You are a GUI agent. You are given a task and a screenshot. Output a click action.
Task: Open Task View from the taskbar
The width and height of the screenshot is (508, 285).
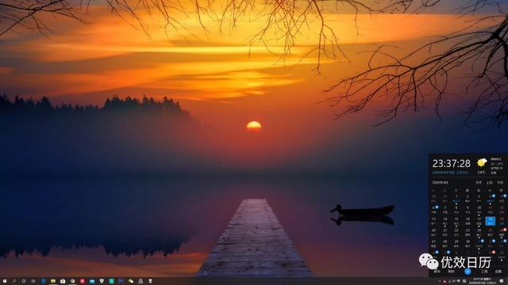(x=33, y=281)
